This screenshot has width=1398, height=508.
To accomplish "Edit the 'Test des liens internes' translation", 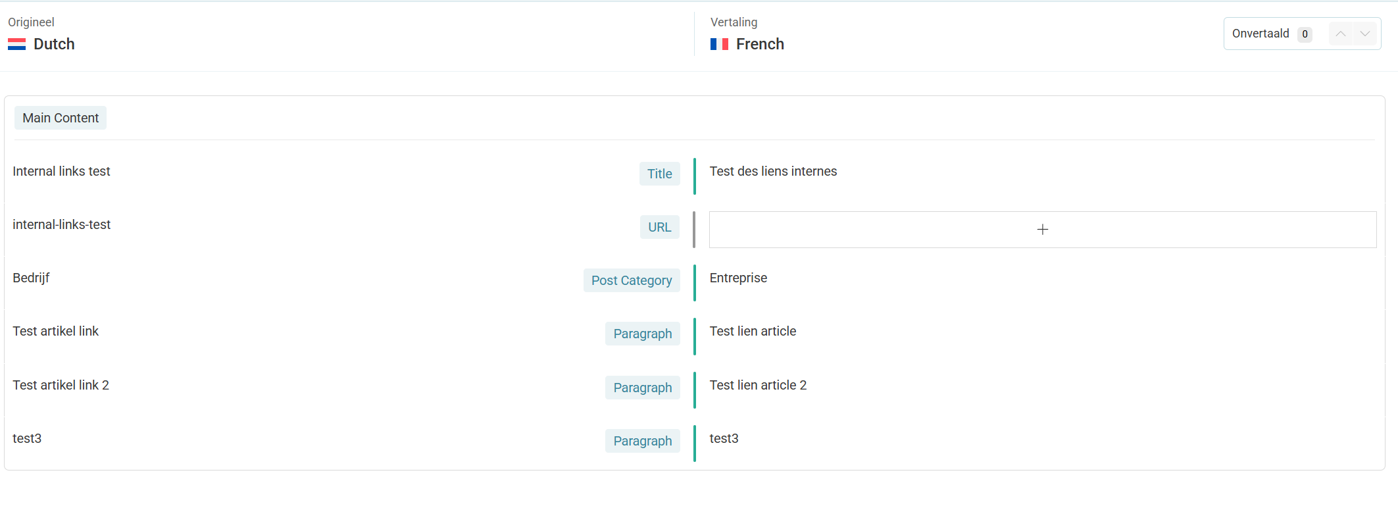I will 773,171.
